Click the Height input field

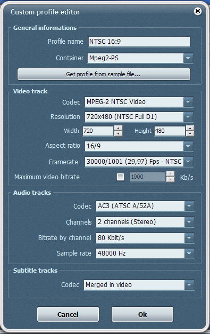170,131
